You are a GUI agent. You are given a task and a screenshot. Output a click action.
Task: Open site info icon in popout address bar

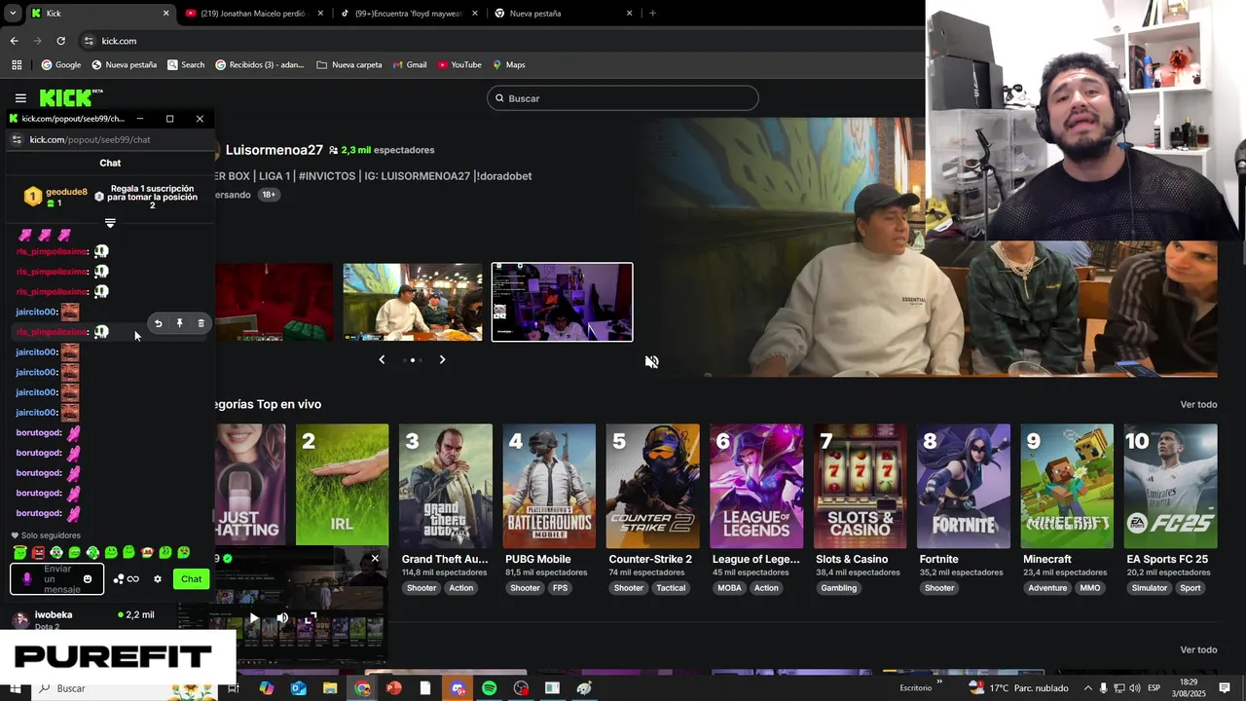tap(16, 140)
